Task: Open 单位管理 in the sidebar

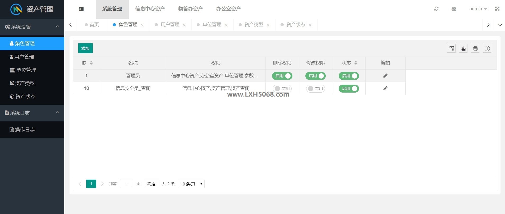Action: 32,70
